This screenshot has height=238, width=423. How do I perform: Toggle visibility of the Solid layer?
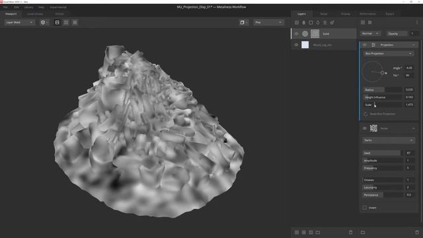297,34
